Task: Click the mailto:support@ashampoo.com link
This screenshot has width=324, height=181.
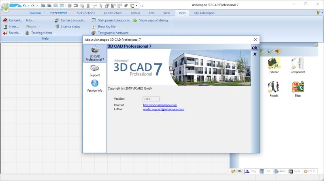Action: tap(164, 109)
